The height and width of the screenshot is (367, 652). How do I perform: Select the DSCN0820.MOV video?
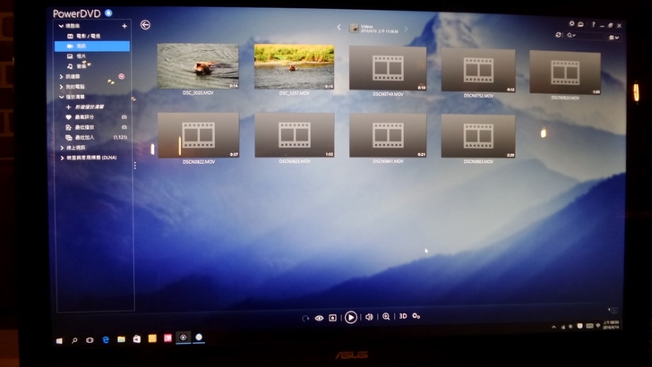pyautogui.click(x=565, y=73)
